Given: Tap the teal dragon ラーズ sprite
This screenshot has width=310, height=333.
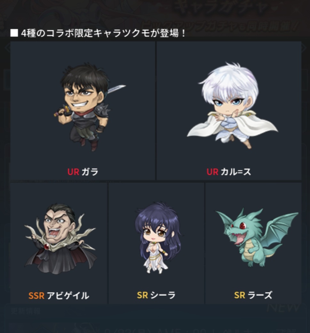Looking at the screenshot, I should pyautogui.click(x=256, y=238).
